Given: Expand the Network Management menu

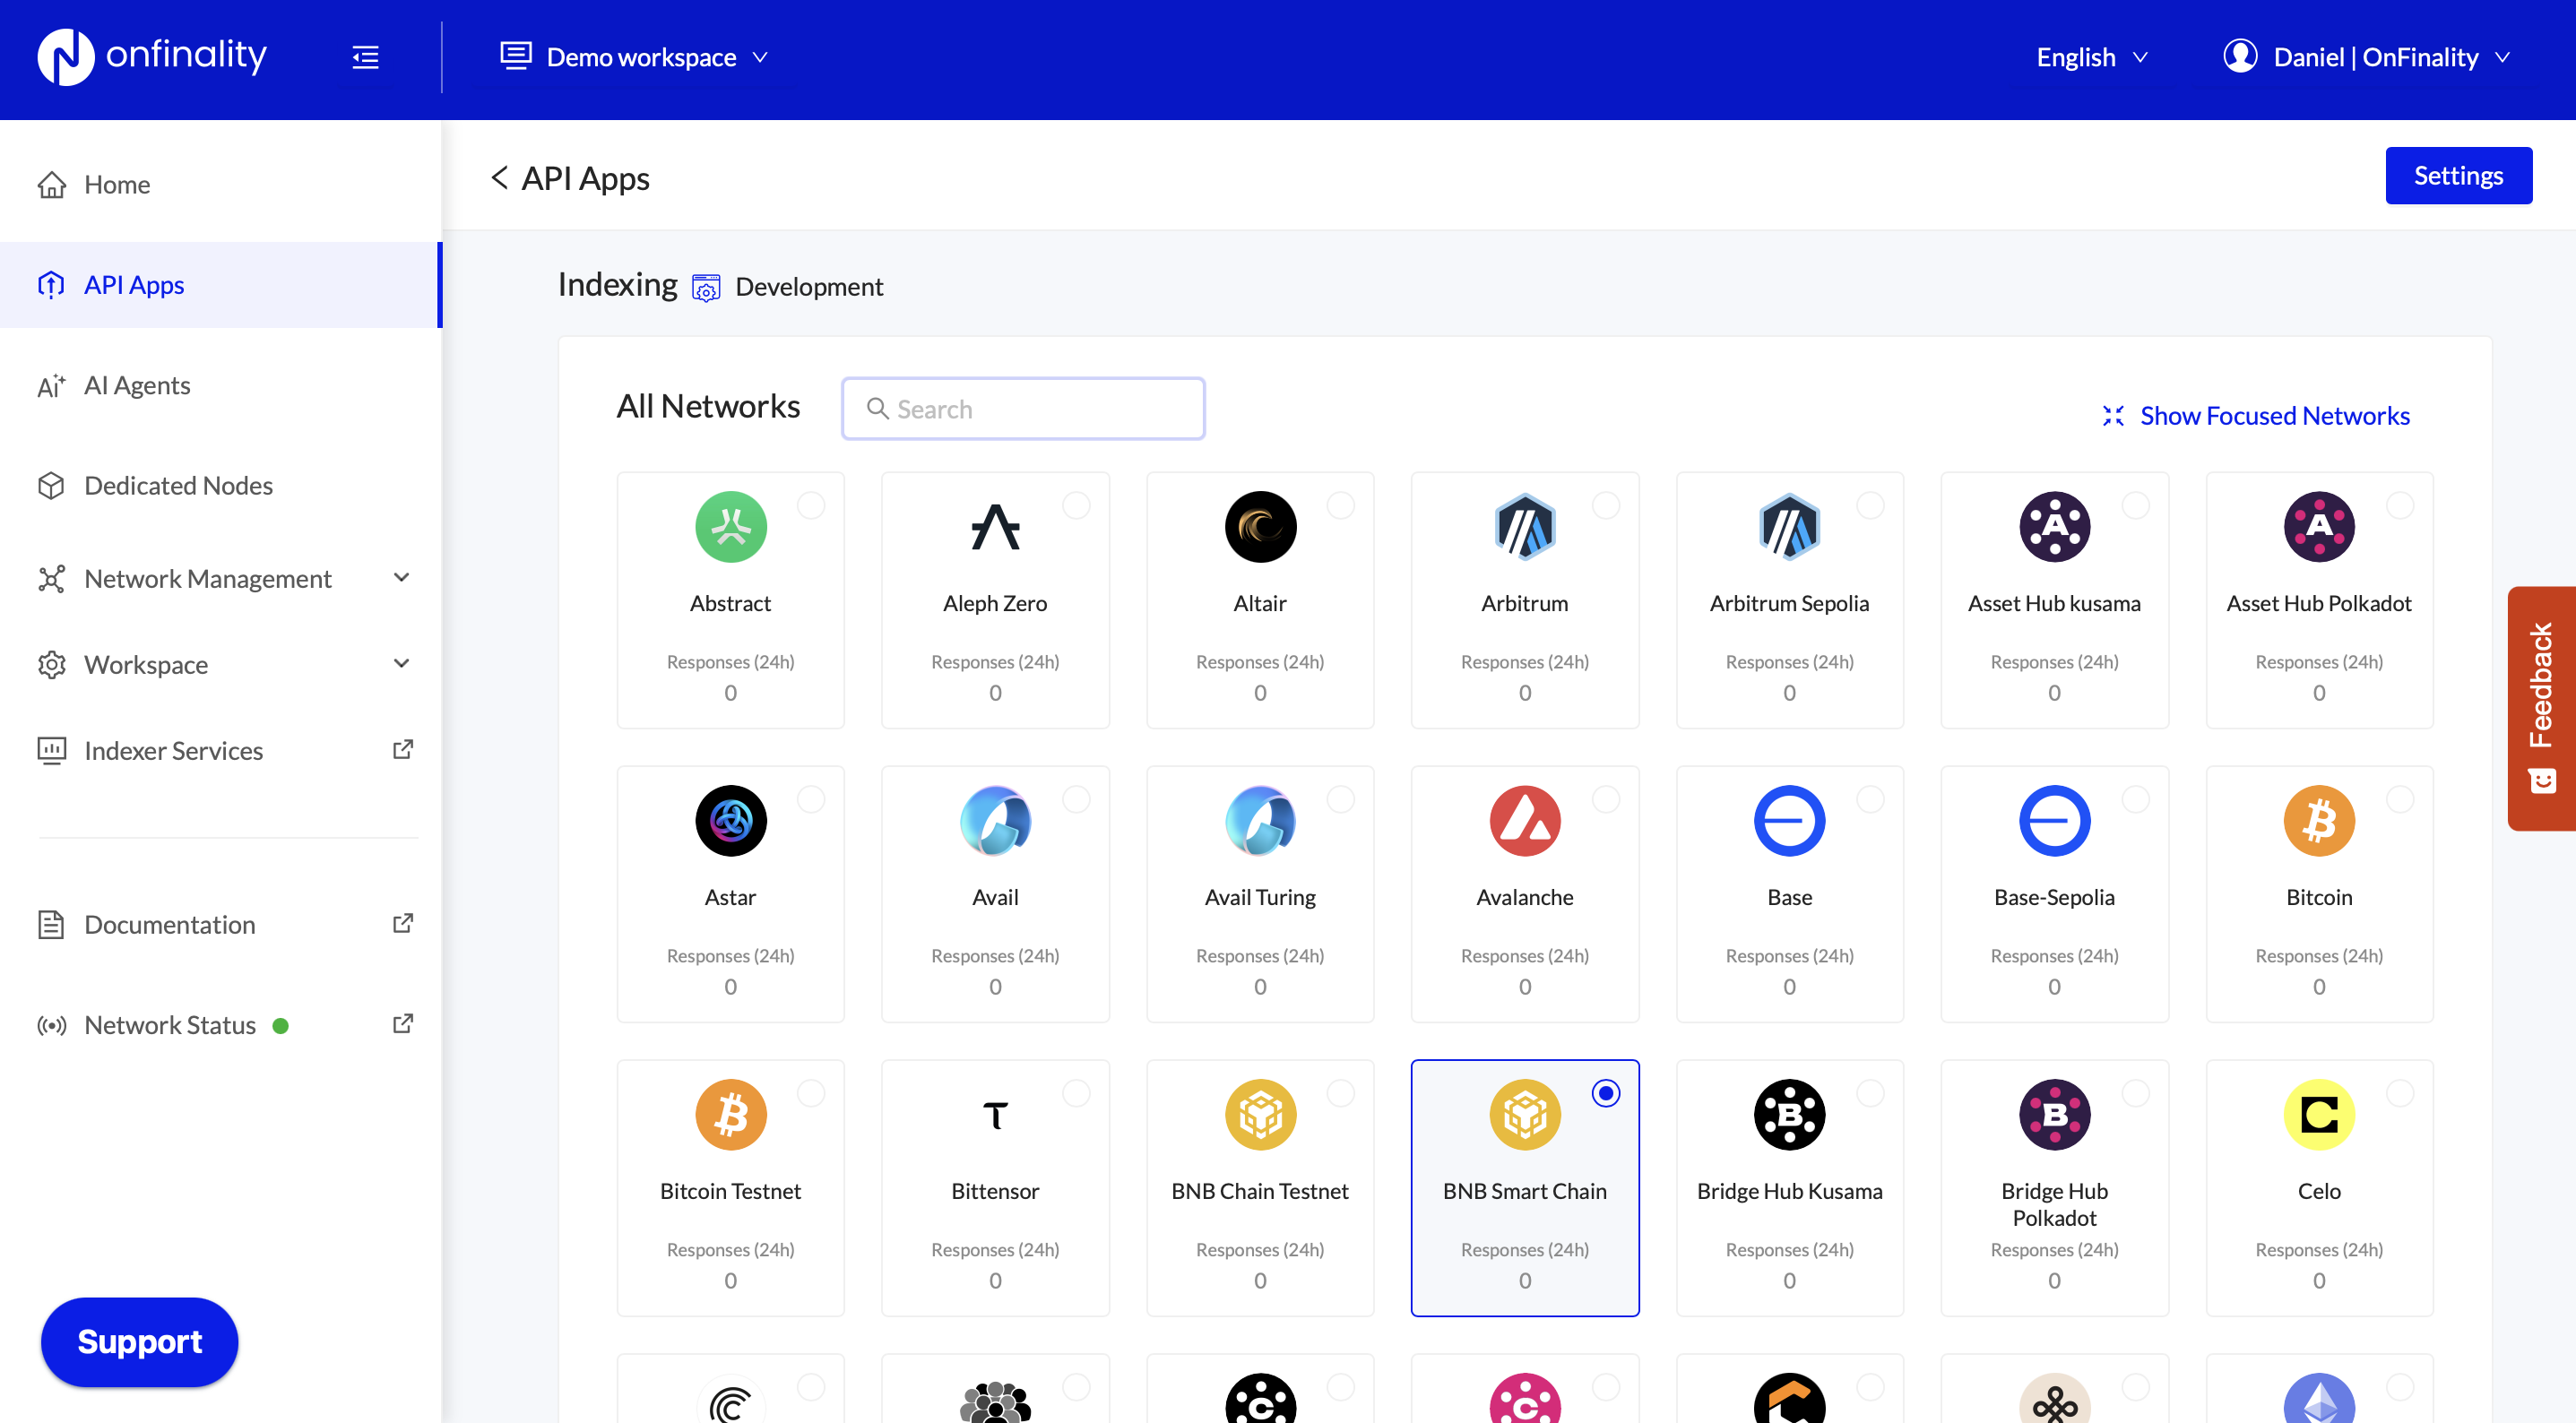Looking at the screenshot, I should pos(207,578).
